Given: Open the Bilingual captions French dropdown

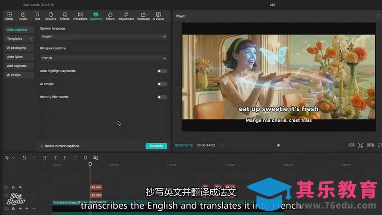Looking at the screenshot, I should [104, 58].
